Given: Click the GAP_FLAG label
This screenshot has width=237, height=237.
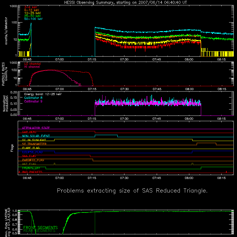Looking at the screenshot, I should 29,132.
